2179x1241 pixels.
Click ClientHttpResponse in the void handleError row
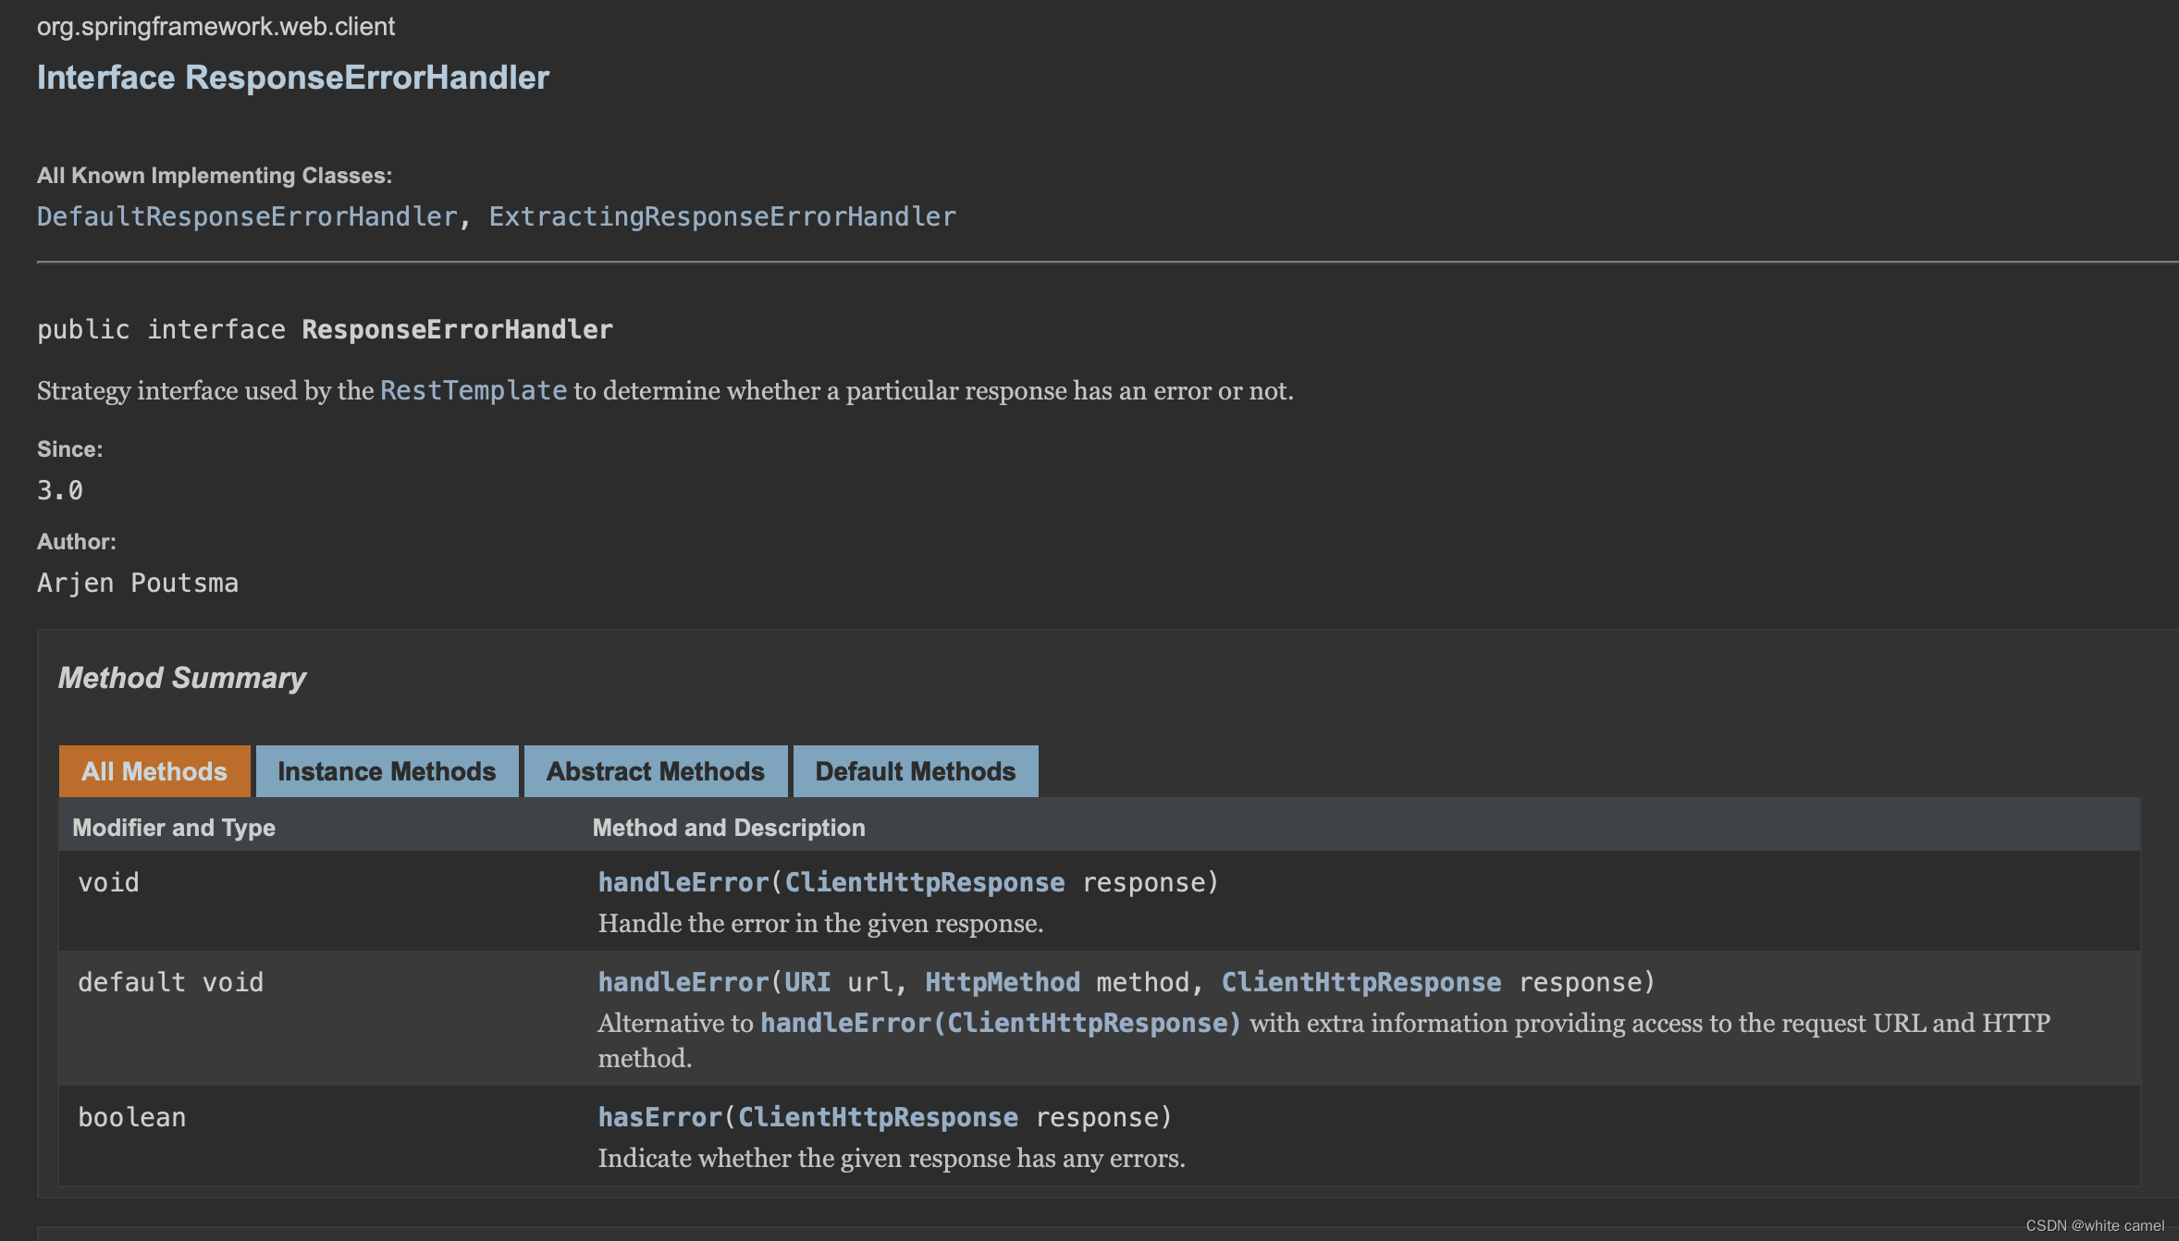click(x=924, y=882)
